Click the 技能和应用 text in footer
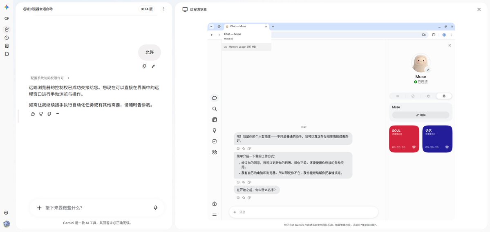 click(369, 225)
